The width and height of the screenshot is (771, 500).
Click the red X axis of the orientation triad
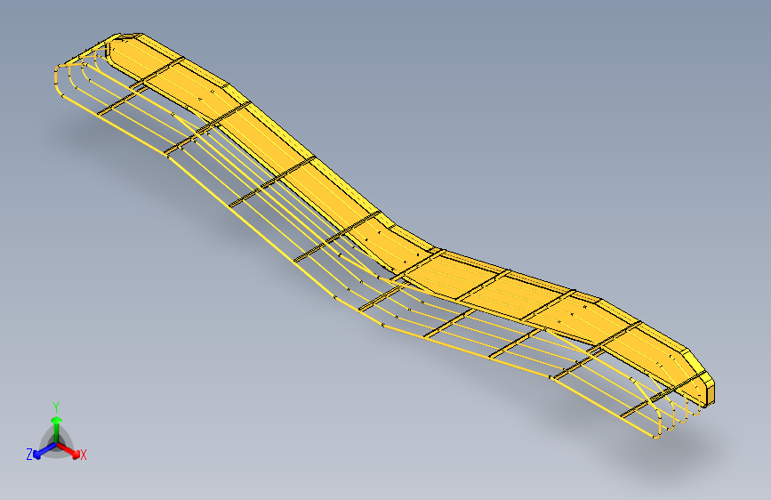click(x=68, y=449)
